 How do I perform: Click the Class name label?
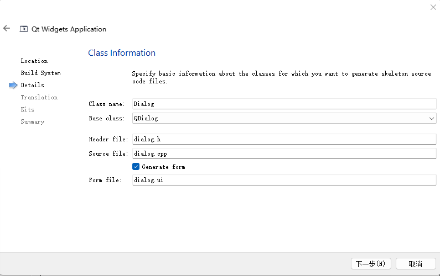106,104
